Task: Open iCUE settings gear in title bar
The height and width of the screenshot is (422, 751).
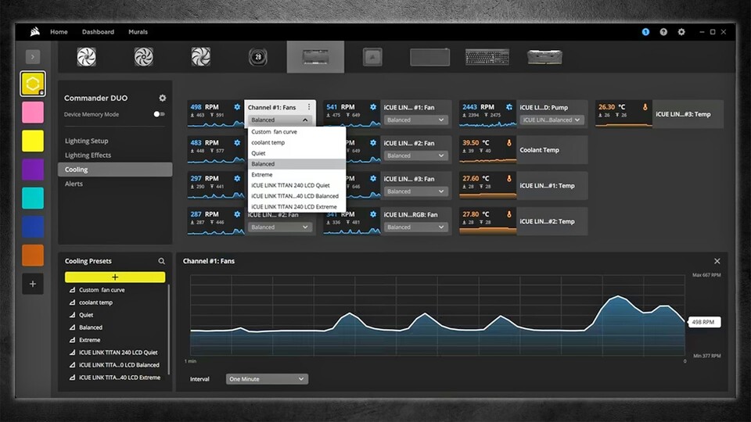Action: point(681,31)
